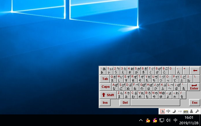Click the Wubi input method logo icon

tap(163, 111)
